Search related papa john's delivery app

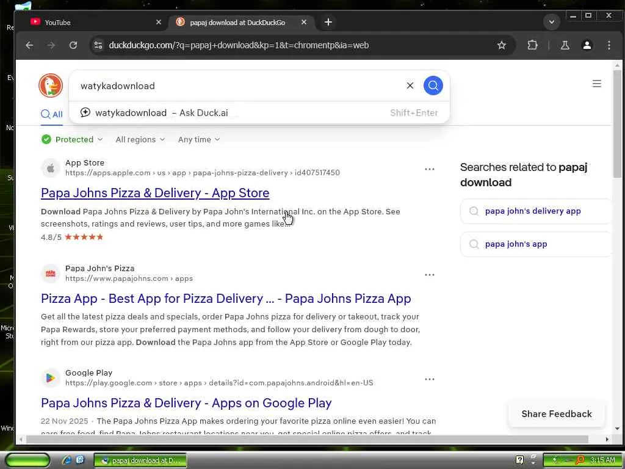click(x=536, y=211)
